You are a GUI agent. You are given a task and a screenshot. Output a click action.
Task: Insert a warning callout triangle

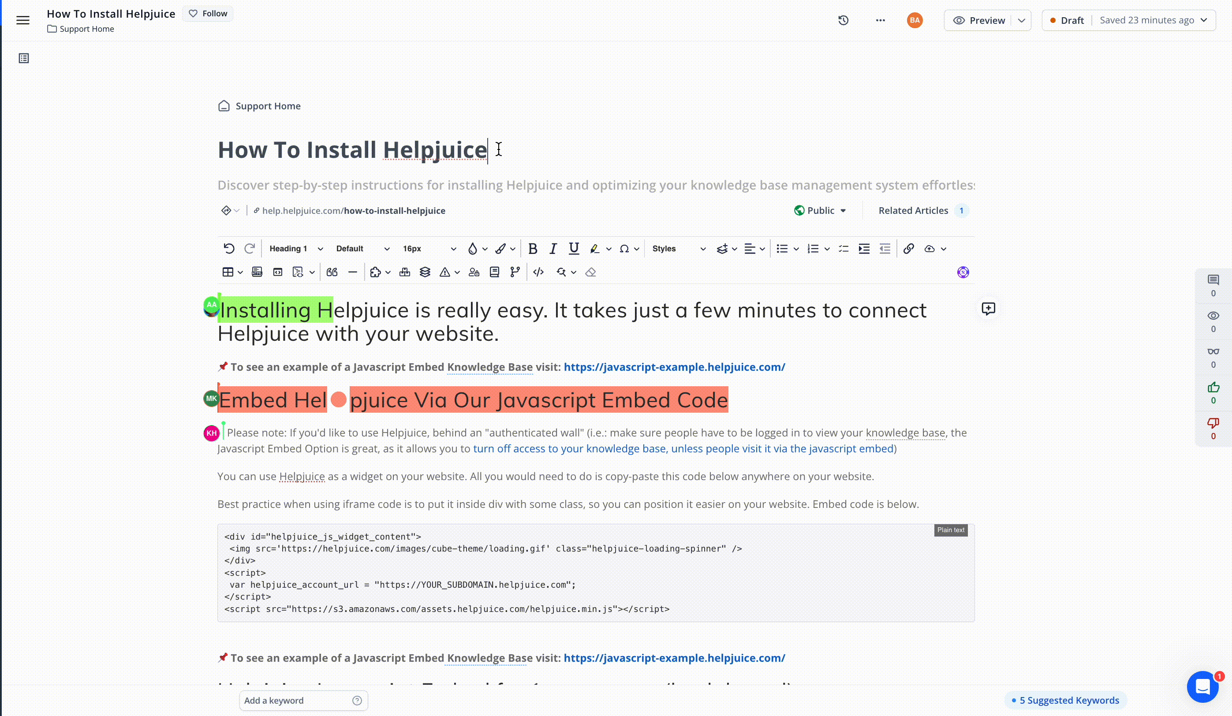(445, 272)
